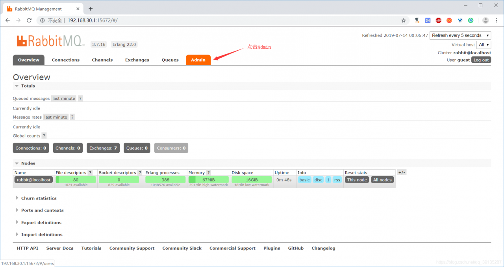
Task: Click the ABP adblock extension icon
Action: [438, 20]
